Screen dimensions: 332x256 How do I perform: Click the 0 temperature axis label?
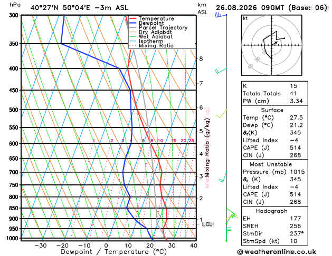click(x=106, y=245)
